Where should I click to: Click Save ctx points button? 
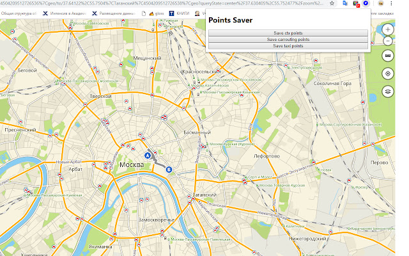pyautogui.click(x=288, y=33)
